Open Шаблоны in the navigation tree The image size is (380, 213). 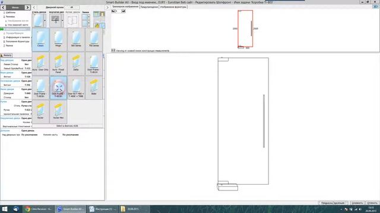point(11,12)
